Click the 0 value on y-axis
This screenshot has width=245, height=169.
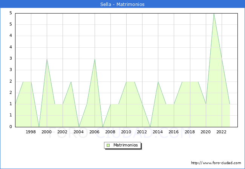(x=11, y=127)
